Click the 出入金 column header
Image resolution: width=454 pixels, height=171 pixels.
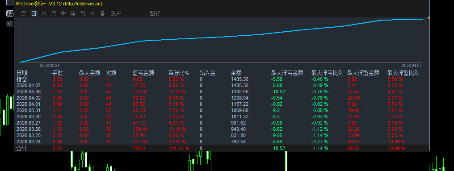point(208,73)
